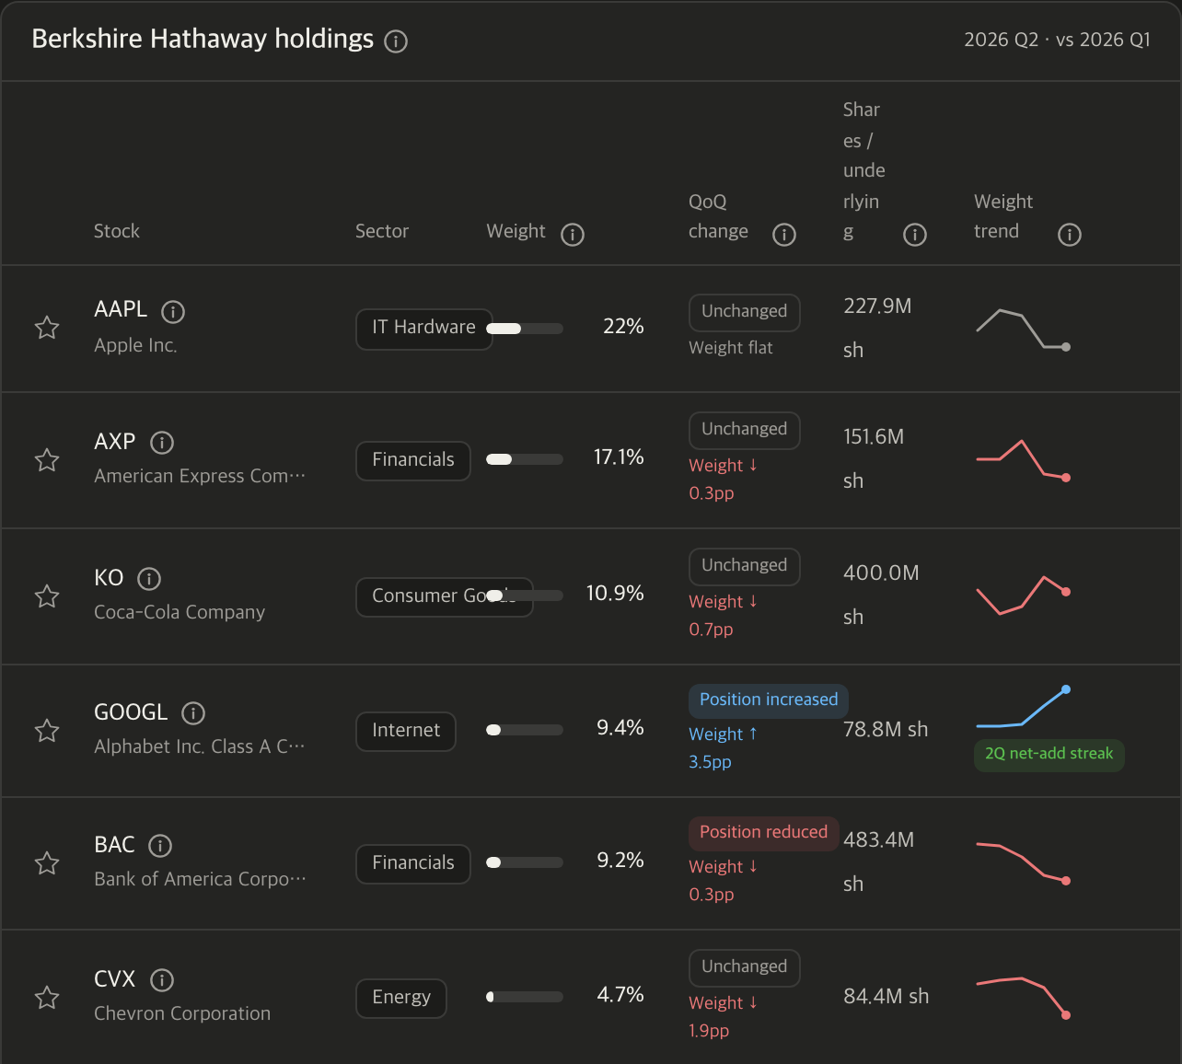Image resolution: width=1182 pixels, height=1064 pixels.
Task: Choose the Financials sector tag for BAC
Action: click(x=413, y=863)
